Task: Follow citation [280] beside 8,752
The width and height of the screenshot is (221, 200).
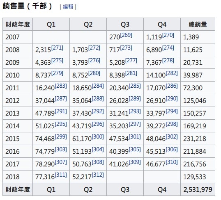Action: pyautogui.click(x=94, y=73)
